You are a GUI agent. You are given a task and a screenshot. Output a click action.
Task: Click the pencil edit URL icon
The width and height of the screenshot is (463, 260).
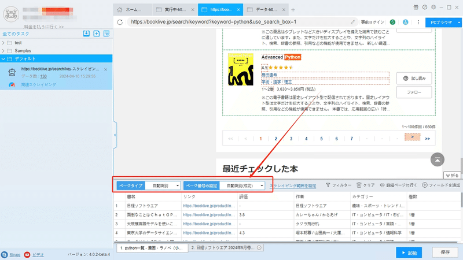[x=352, y=22]
